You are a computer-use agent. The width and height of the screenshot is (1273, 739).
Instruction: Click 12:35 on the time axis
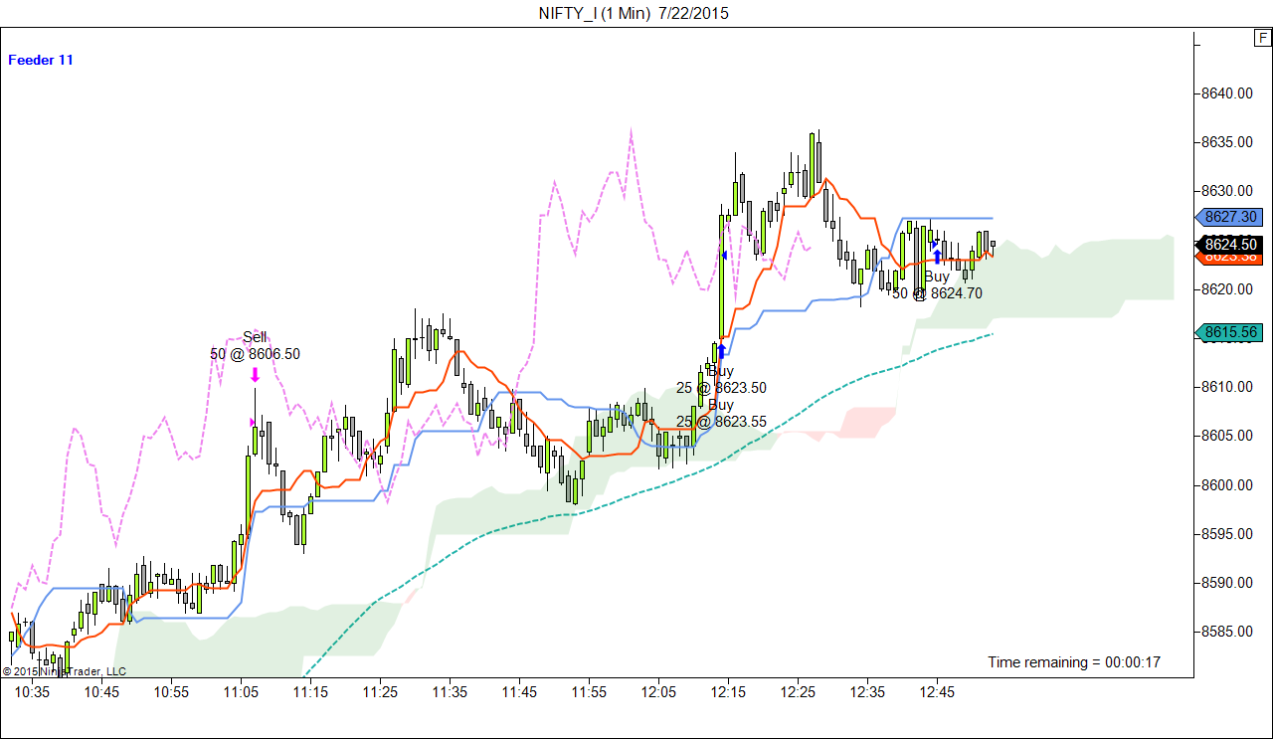coord(868,691)
